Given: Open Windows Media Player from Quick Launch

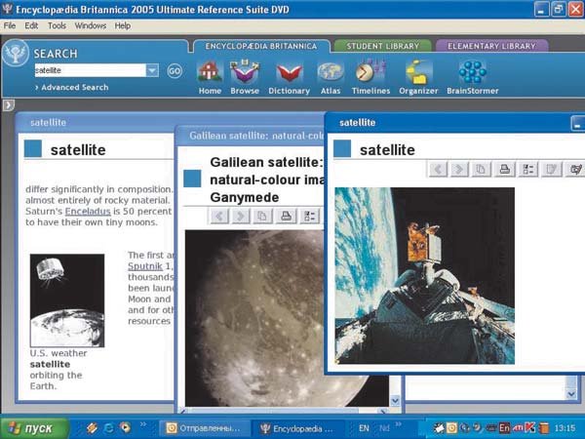Looking at the screenshot, I should click(x=126, y=428).
